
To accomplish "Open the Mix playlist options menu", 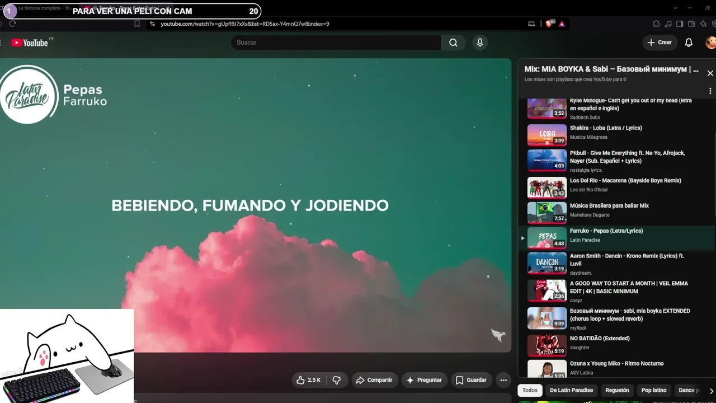I will click(710, 91).
